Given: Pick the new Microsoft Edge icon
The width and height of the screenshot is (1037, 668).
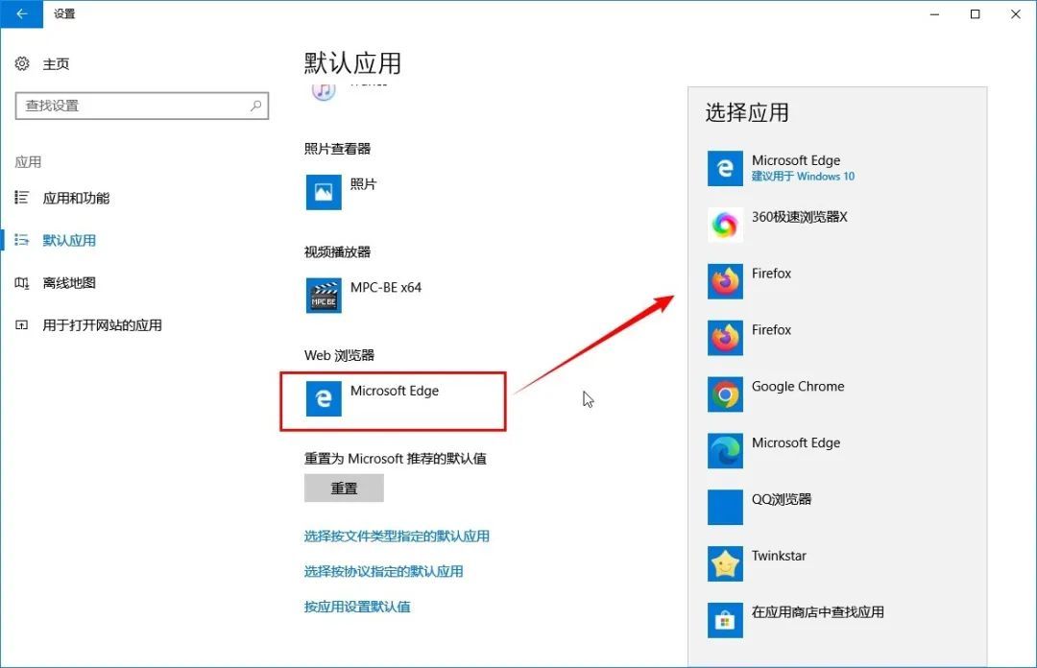Looking at the screenshot, I should click(725, 451).
